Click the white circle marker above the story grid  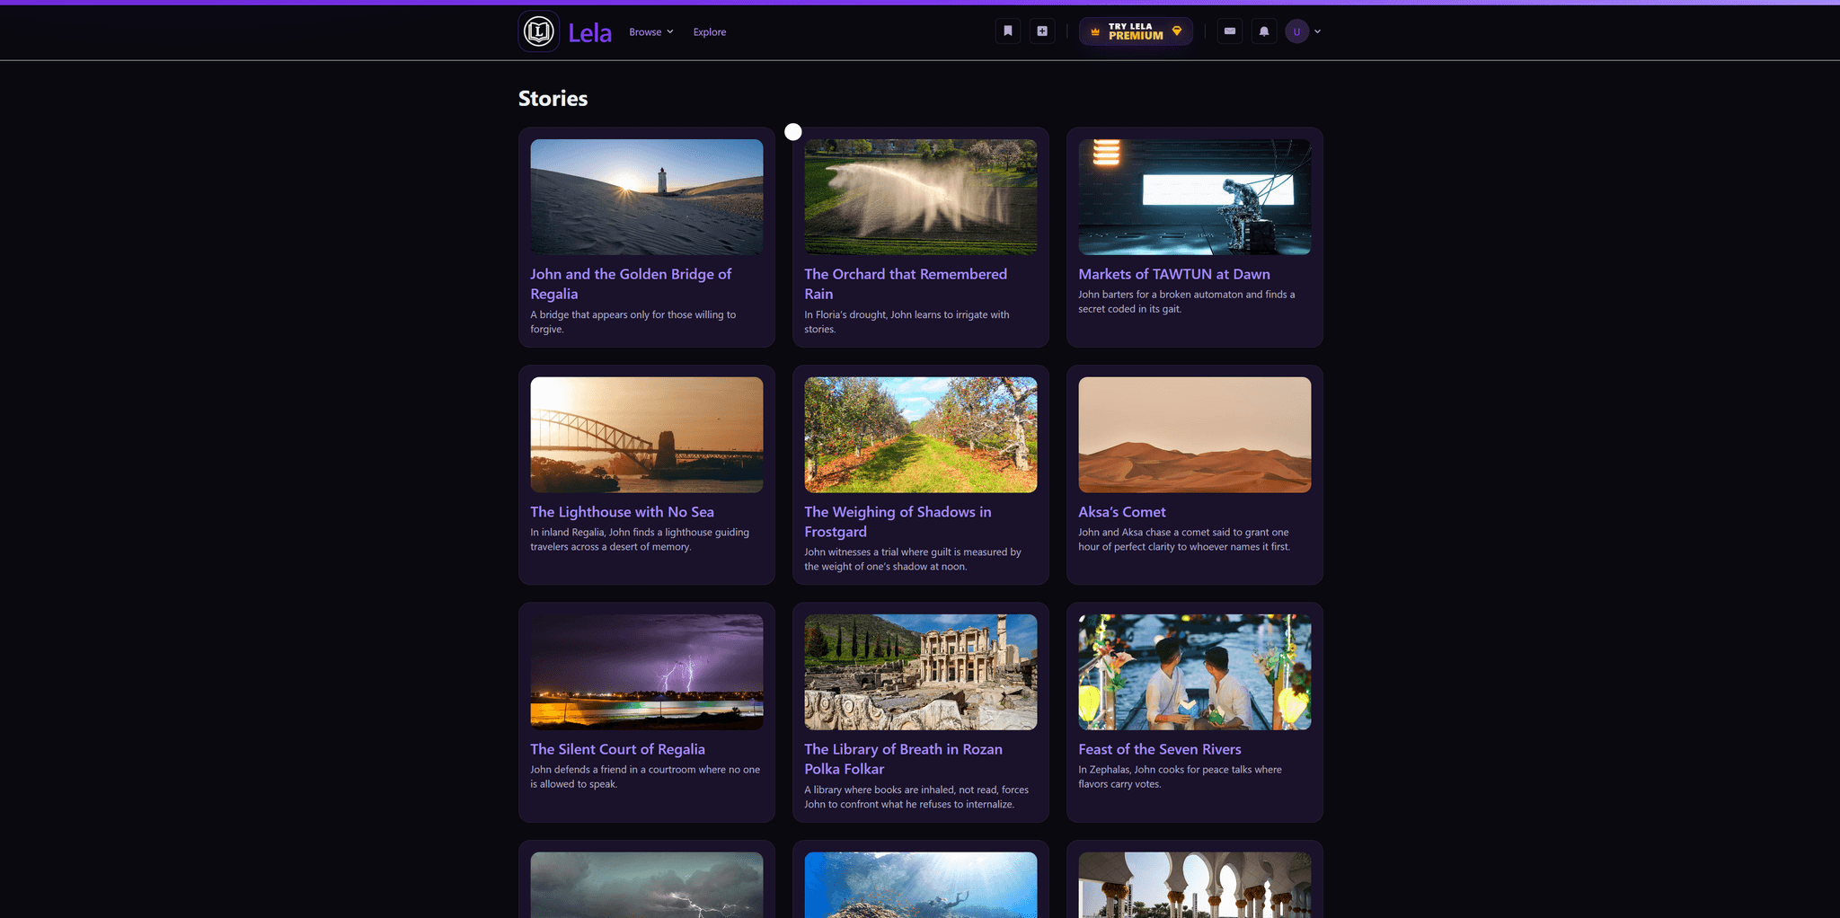click(792, 131)
